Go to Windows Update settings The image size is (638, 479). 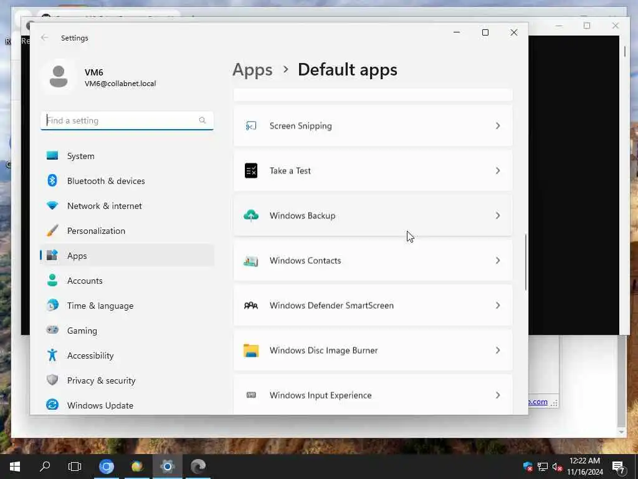coord(127,405)
